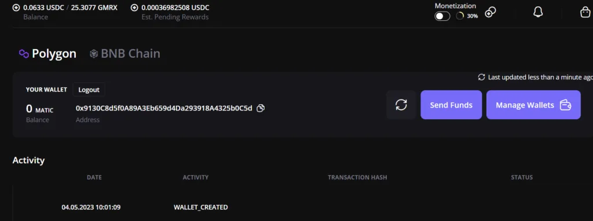The image size is (593, 221).
Task: Click the pending rewards coin icon
Action: [134, 8]
